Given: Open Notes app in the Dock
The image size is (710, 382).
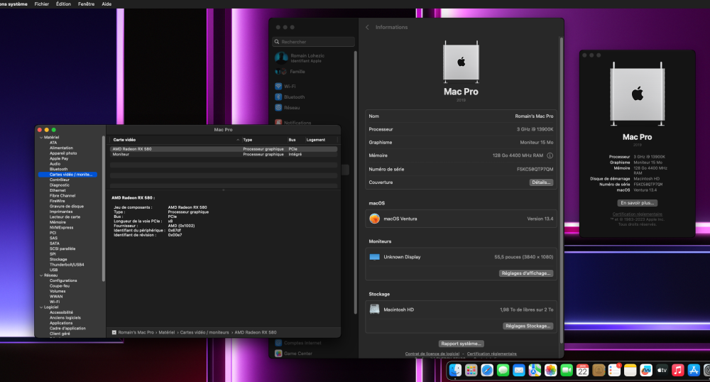Looking at the screenshot, I should (x=630, y=370).
